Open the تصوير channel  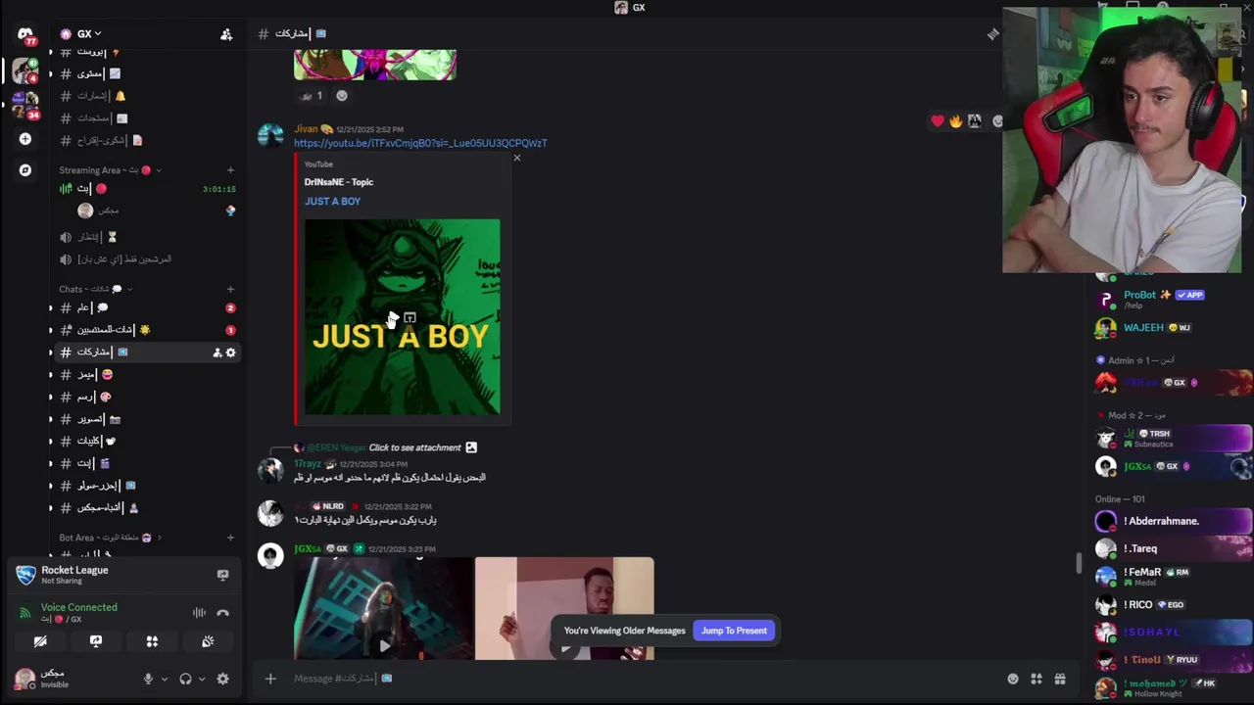tap(145, 419)
